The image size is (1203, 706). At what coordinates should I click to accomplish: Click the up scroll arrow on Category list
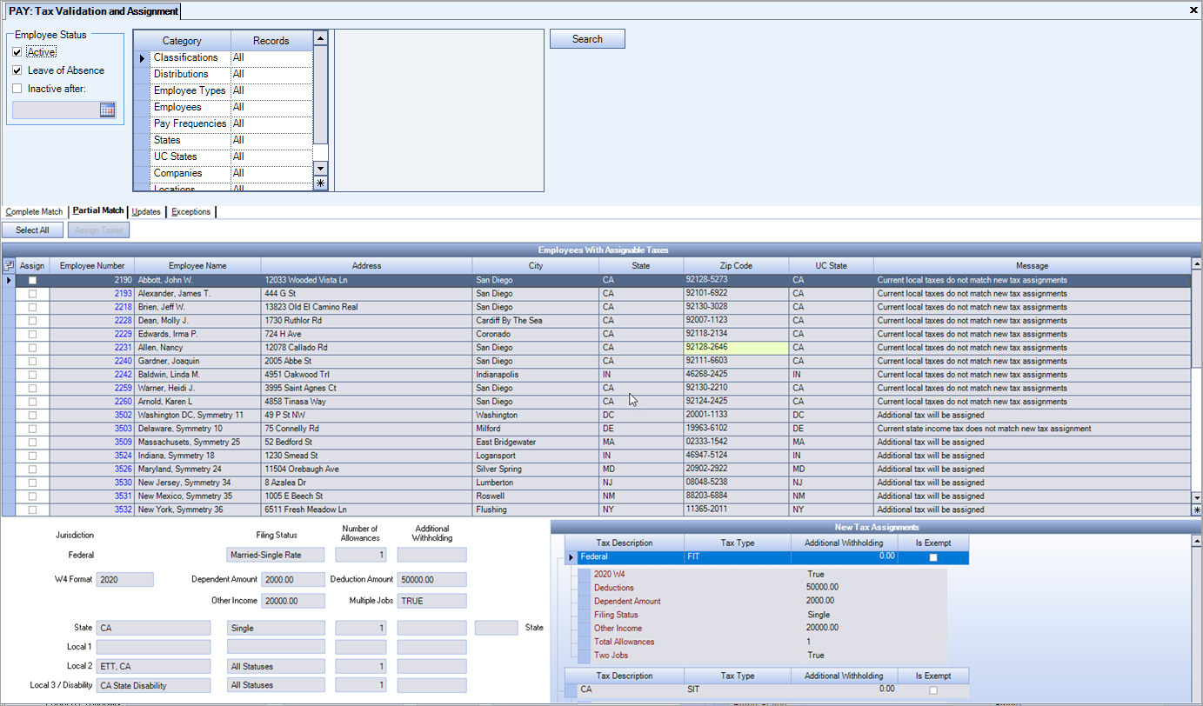(319, 38)
